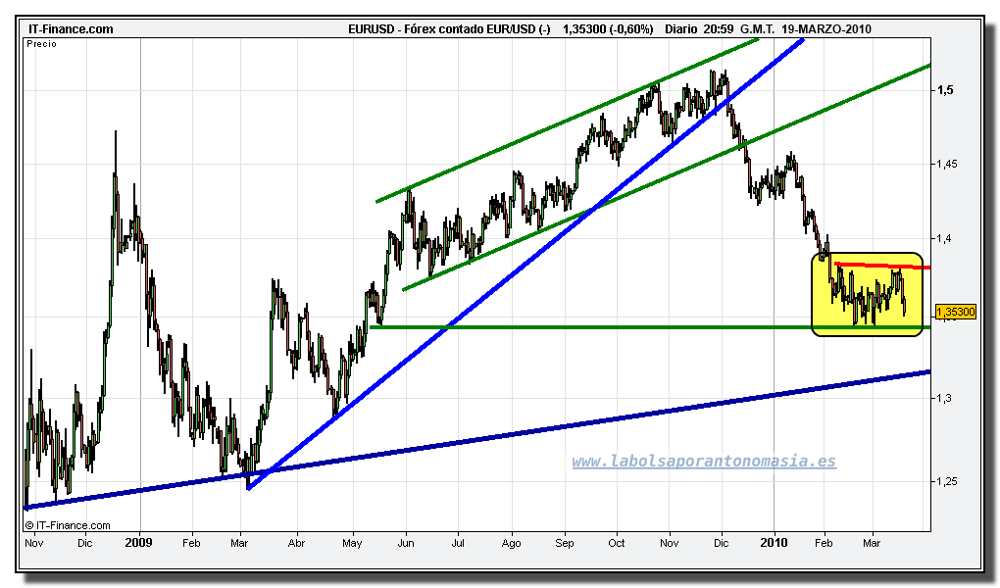Click the 1,5 price axis label
Screen dimensions: 1000x588
coord(945,90)
